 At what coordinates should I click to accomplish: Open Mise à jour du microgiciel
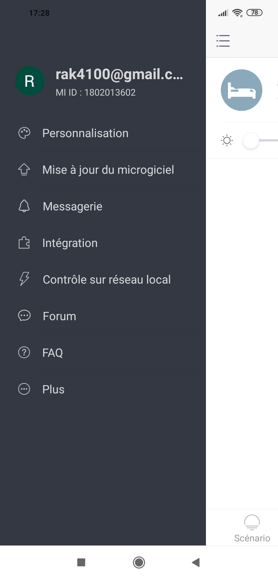(108, 170)
